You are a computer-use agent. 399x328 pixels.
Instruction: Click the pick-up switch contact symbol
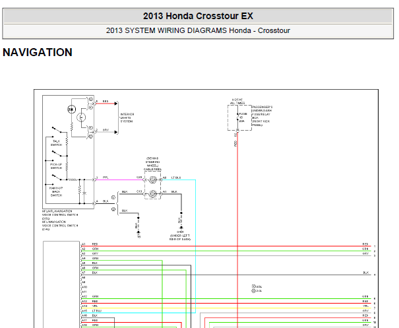pos(57,154)
